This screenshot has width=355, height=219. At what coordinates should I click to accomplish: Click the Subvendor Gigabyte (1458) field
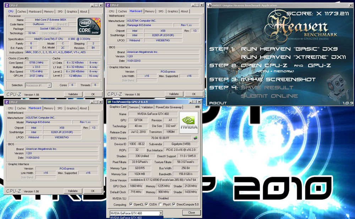181,144
